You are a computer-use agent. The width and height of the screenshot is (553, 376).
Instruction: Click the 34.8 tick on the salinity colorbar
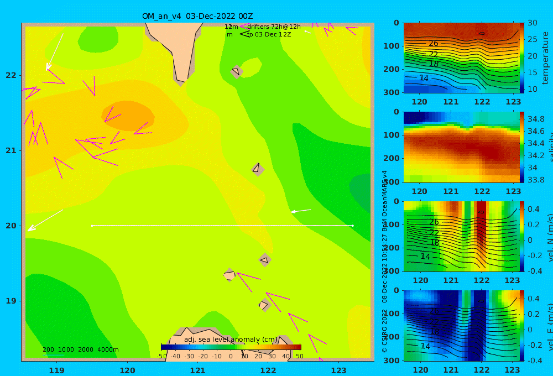coord(536,119)
